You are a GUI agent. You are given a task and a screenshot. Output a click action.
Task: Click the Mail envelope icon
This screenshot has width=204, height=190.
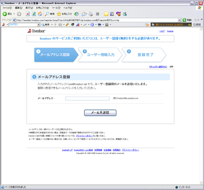click(x=83, y=14)
